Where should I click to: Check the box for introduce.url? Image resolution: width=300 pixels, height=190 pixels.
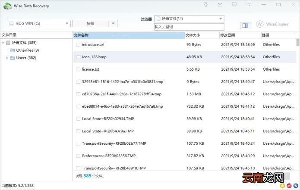78,45
